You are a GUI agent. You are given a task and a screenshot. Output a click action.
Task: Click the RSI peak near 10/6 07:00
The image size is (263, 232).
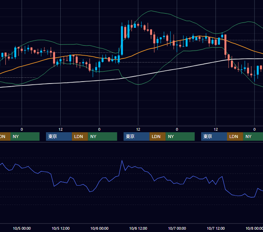click(122, 160)
